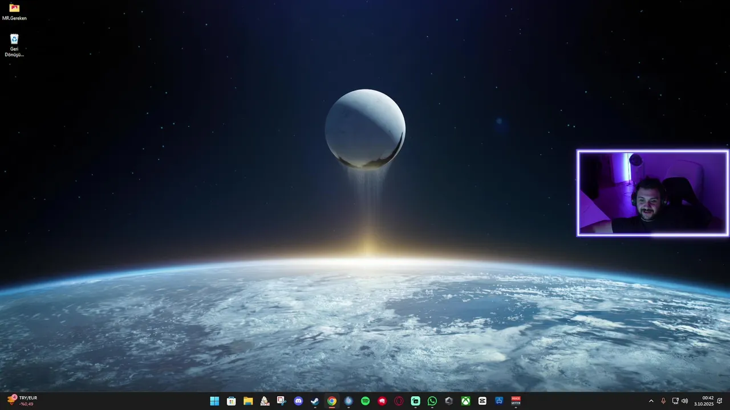Open the Windows Start menu
Viewport: 730px width, 410px height.
point(214,401)
